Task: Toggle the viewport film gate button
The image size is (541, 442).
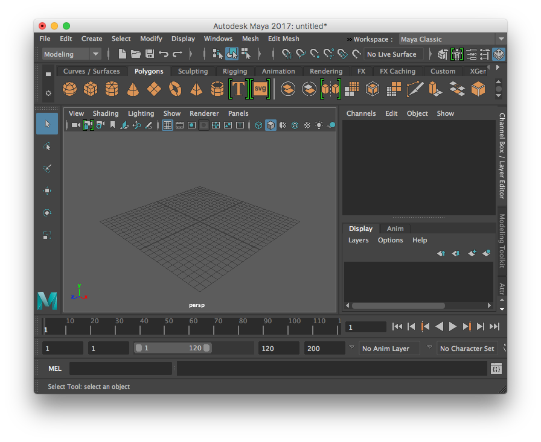Action: [179, 125]
